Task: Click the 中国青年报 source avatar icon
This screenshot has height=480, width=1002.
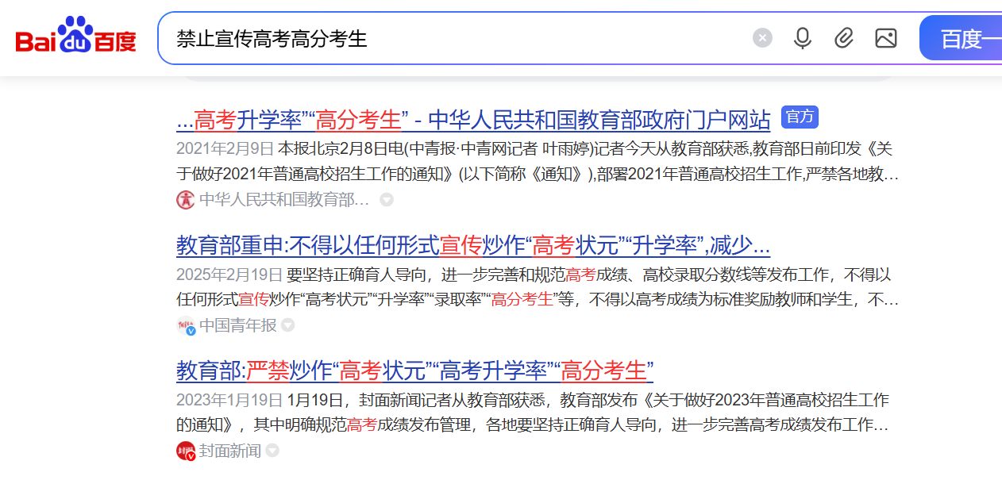Action: point(186,325)
